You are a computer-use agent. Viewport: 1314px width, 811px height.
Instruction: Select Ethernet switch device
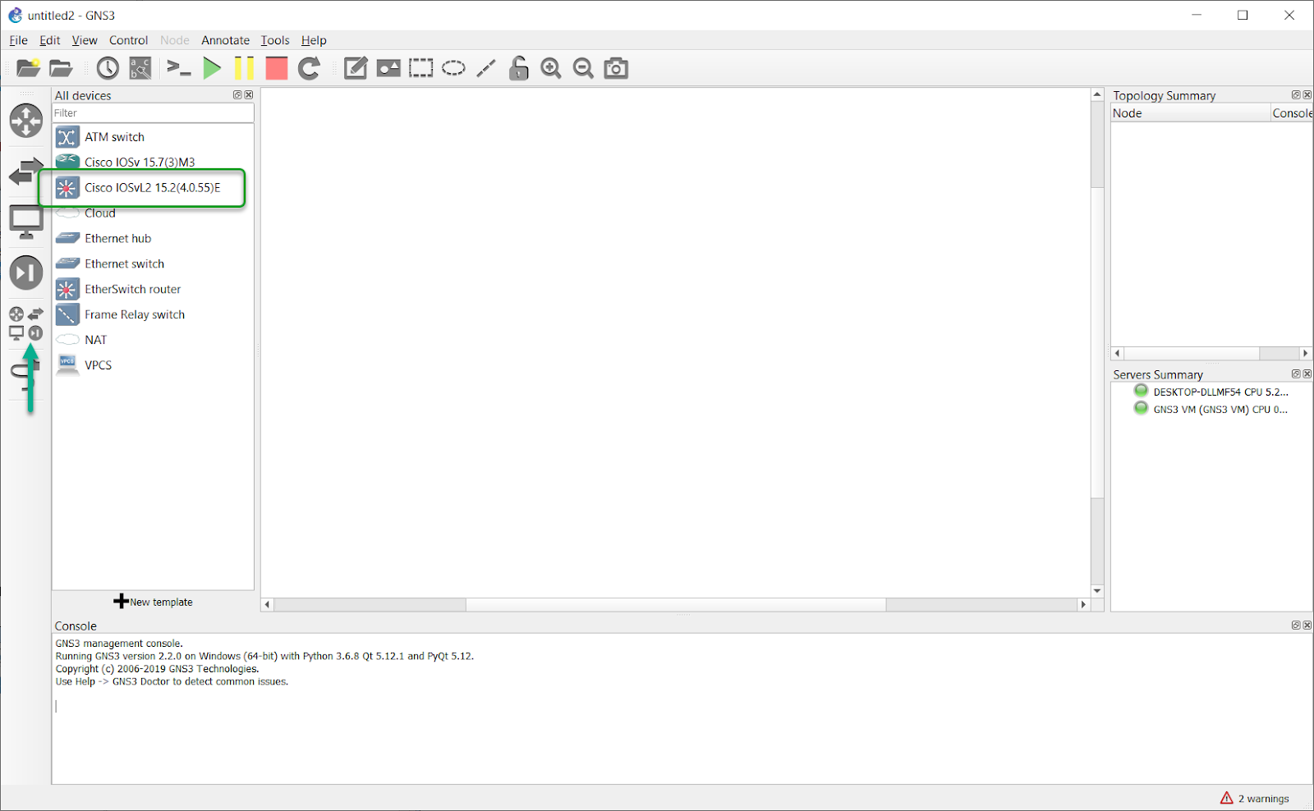[x=154, y=264]
